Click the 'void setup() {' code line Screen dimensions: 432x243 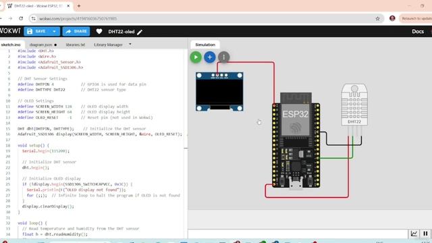click(33, 145)
